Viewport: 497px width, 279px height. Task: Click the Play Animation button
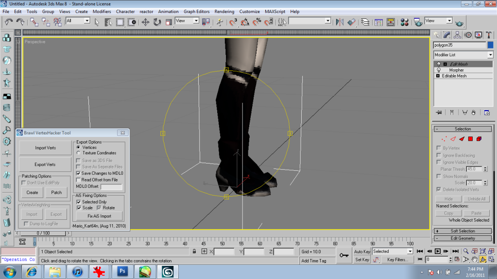tap(437, 251)
